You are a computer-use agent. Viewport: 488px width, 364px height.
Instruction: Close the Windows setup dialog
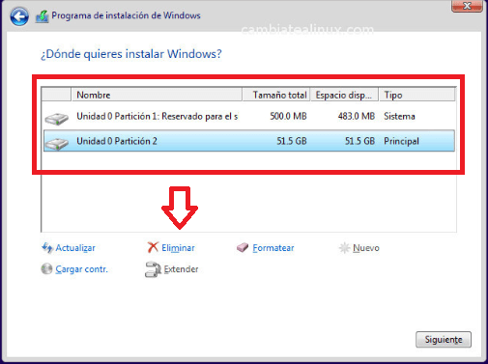coord(467,6)
